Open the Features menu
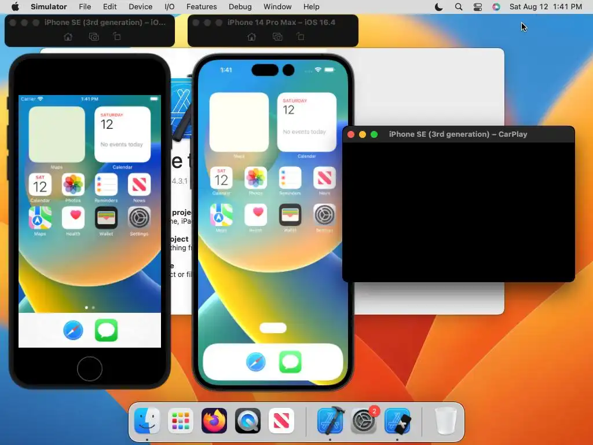This screenshot has width=593, height=445. pyautogui.click(x=202, y=6)
